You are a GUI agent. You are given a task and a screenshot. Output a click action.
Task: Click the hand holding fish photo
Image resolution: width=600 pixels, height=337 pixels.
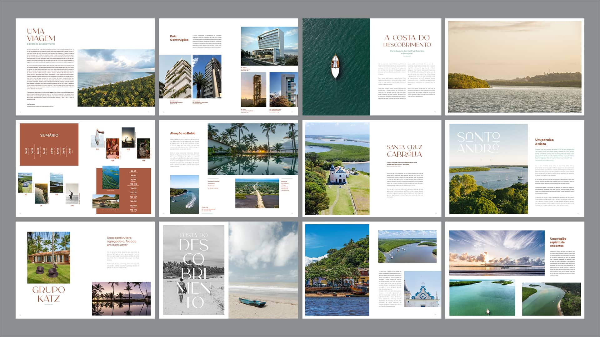click(x=97, y=137)
